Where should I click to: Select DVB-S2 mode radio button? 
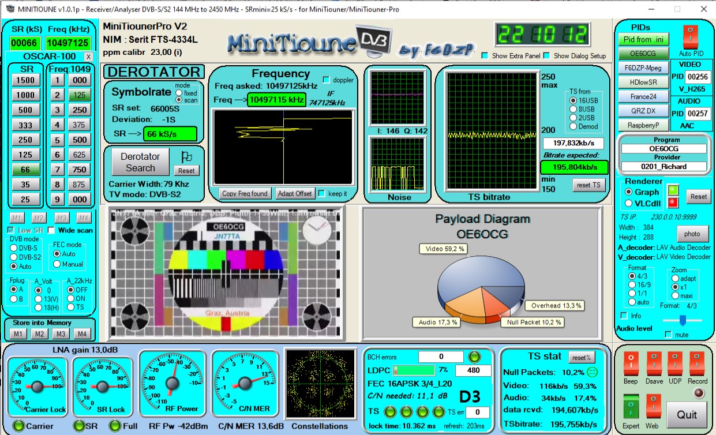click(14, 257)
